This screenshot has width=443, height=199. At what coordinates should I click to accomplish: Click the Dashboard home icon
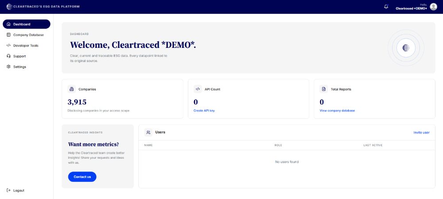[x=8, y=24]
